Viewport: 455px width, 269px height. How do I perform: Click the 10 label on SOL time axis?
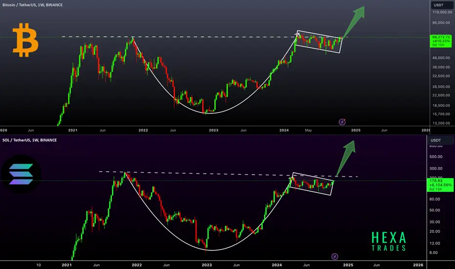point(39,265)
